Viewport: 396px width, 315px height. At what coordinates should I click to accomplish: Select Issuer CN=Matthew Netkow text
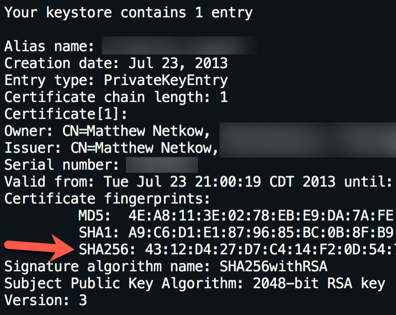click(144, 148)
